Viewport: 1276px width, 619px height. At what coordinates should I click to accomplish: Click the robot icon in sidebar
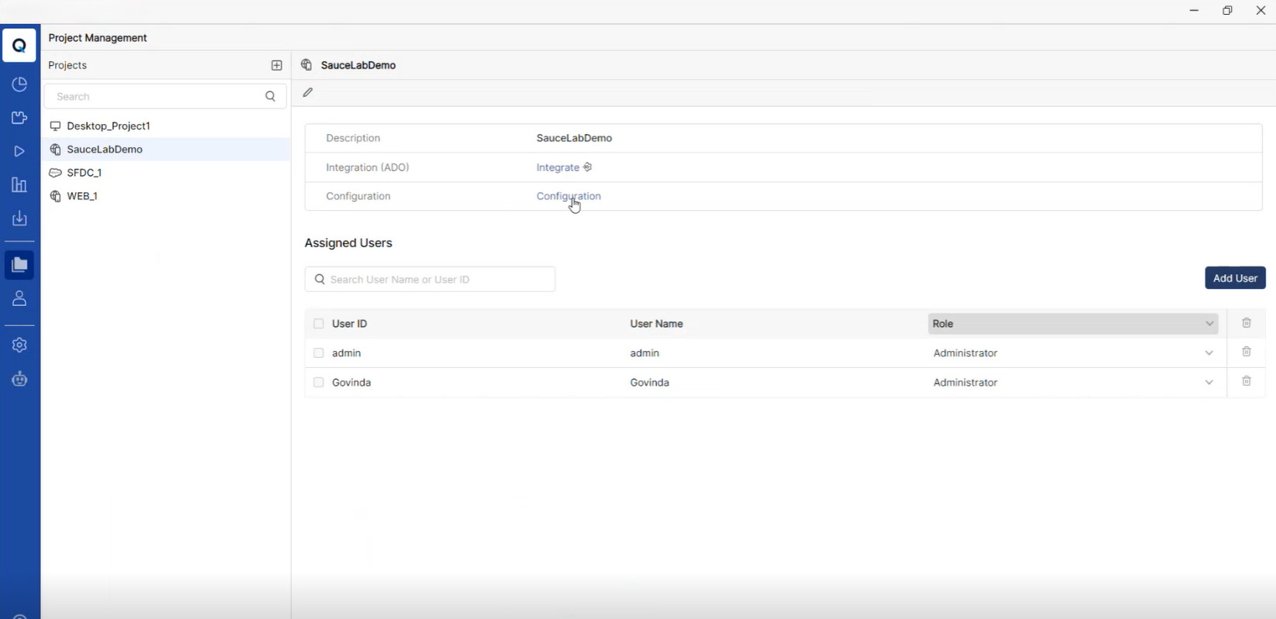tap(19, 379)
